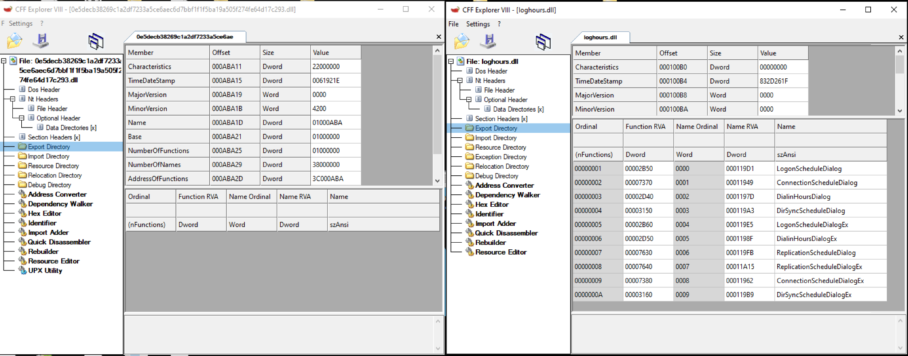The height and width of the screenshot is (356, 908).
Task: Click the windows list icon in loghours.dll window
Action: (543, 42)
